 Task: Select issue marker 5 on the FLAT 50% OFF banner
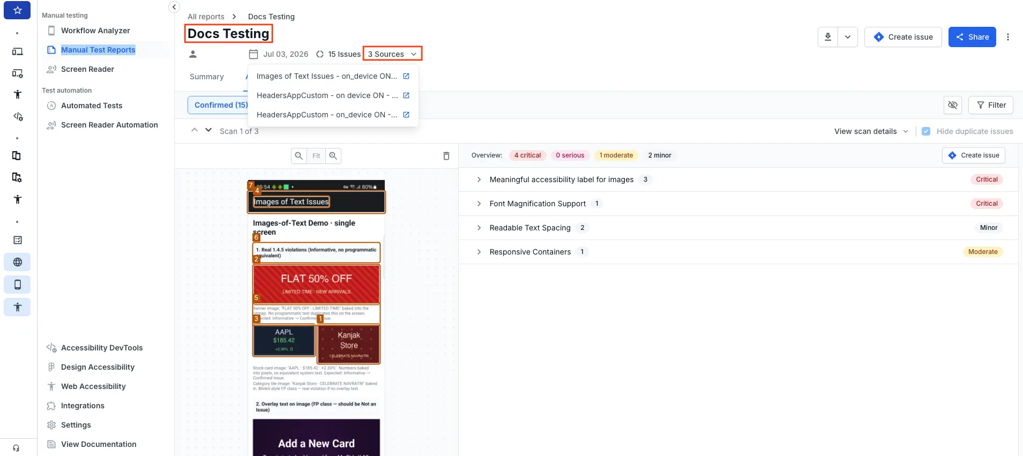(x=256, y=297)
